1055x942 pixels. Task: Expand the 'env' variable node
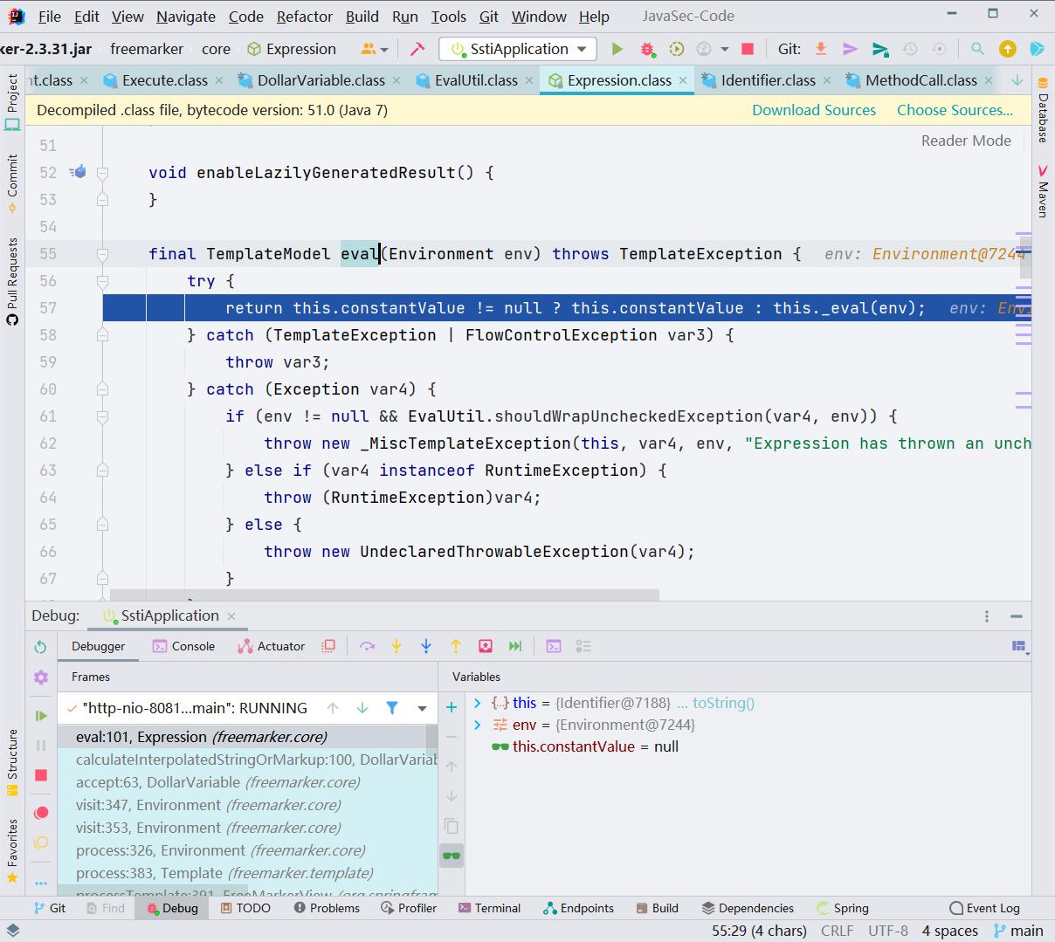[x=478, y=725]
